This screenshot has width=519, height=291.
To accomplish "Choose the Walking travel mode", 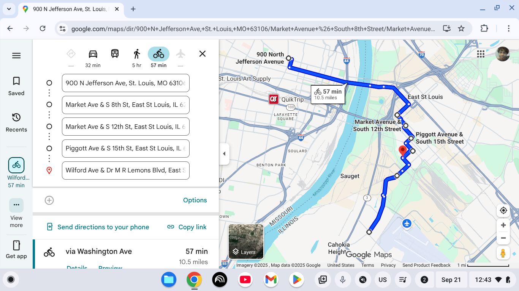I will point(137,54).
